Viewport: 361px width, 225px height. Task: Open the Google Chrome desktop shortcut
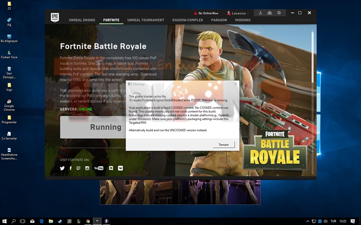click(x=9, y=105)
